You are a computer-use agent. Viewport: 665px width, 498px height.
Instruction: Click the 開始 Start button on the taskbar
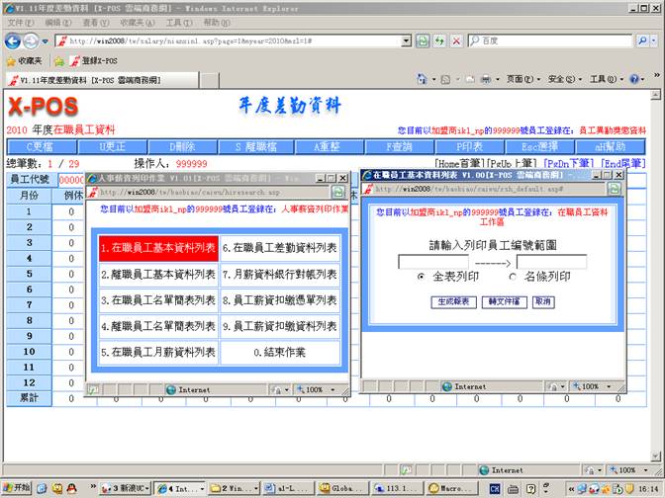[16, 488]
